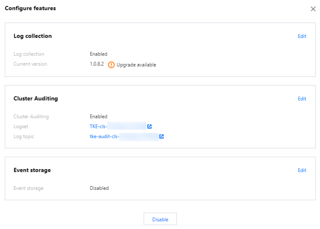Edit the Log collection settings
Screen dimensions: 320x229
click(x=302, y=36)
